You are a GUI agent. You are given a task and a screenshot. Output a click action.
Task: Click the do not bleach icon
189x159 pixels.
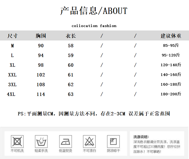click(x=89, y=141)
